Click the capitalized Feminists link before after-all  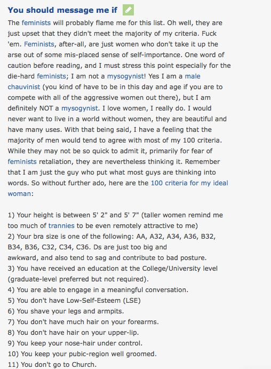39,44
